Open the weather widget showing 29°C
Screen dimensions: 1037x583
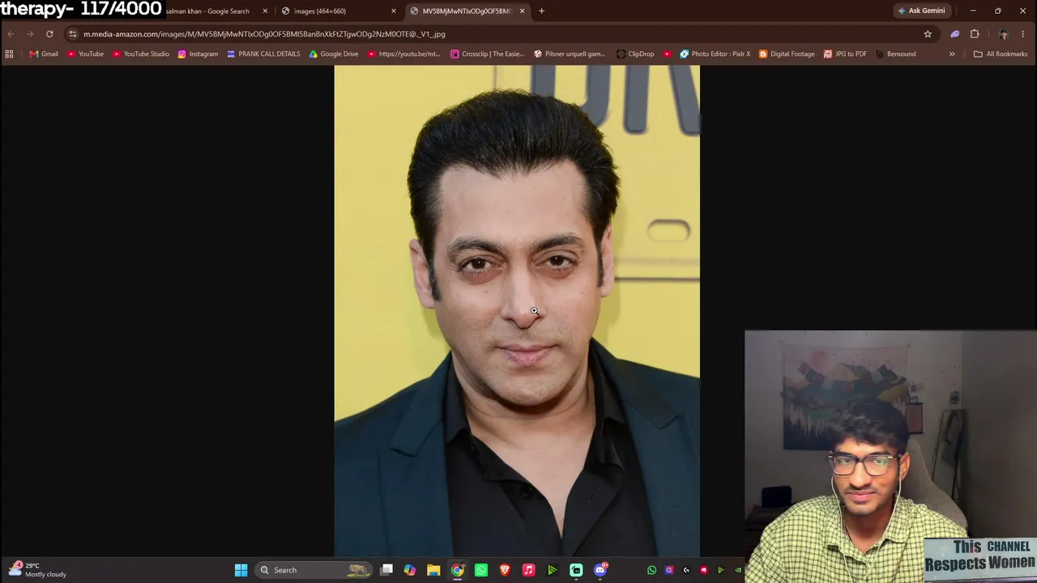point(37,570)
